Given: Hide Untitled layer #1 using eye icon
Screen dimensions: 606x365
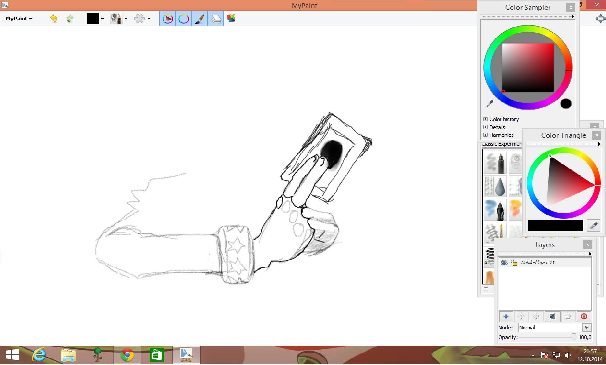Looking at the screenshot, I should pyautogui.click(x=504, y=263).
